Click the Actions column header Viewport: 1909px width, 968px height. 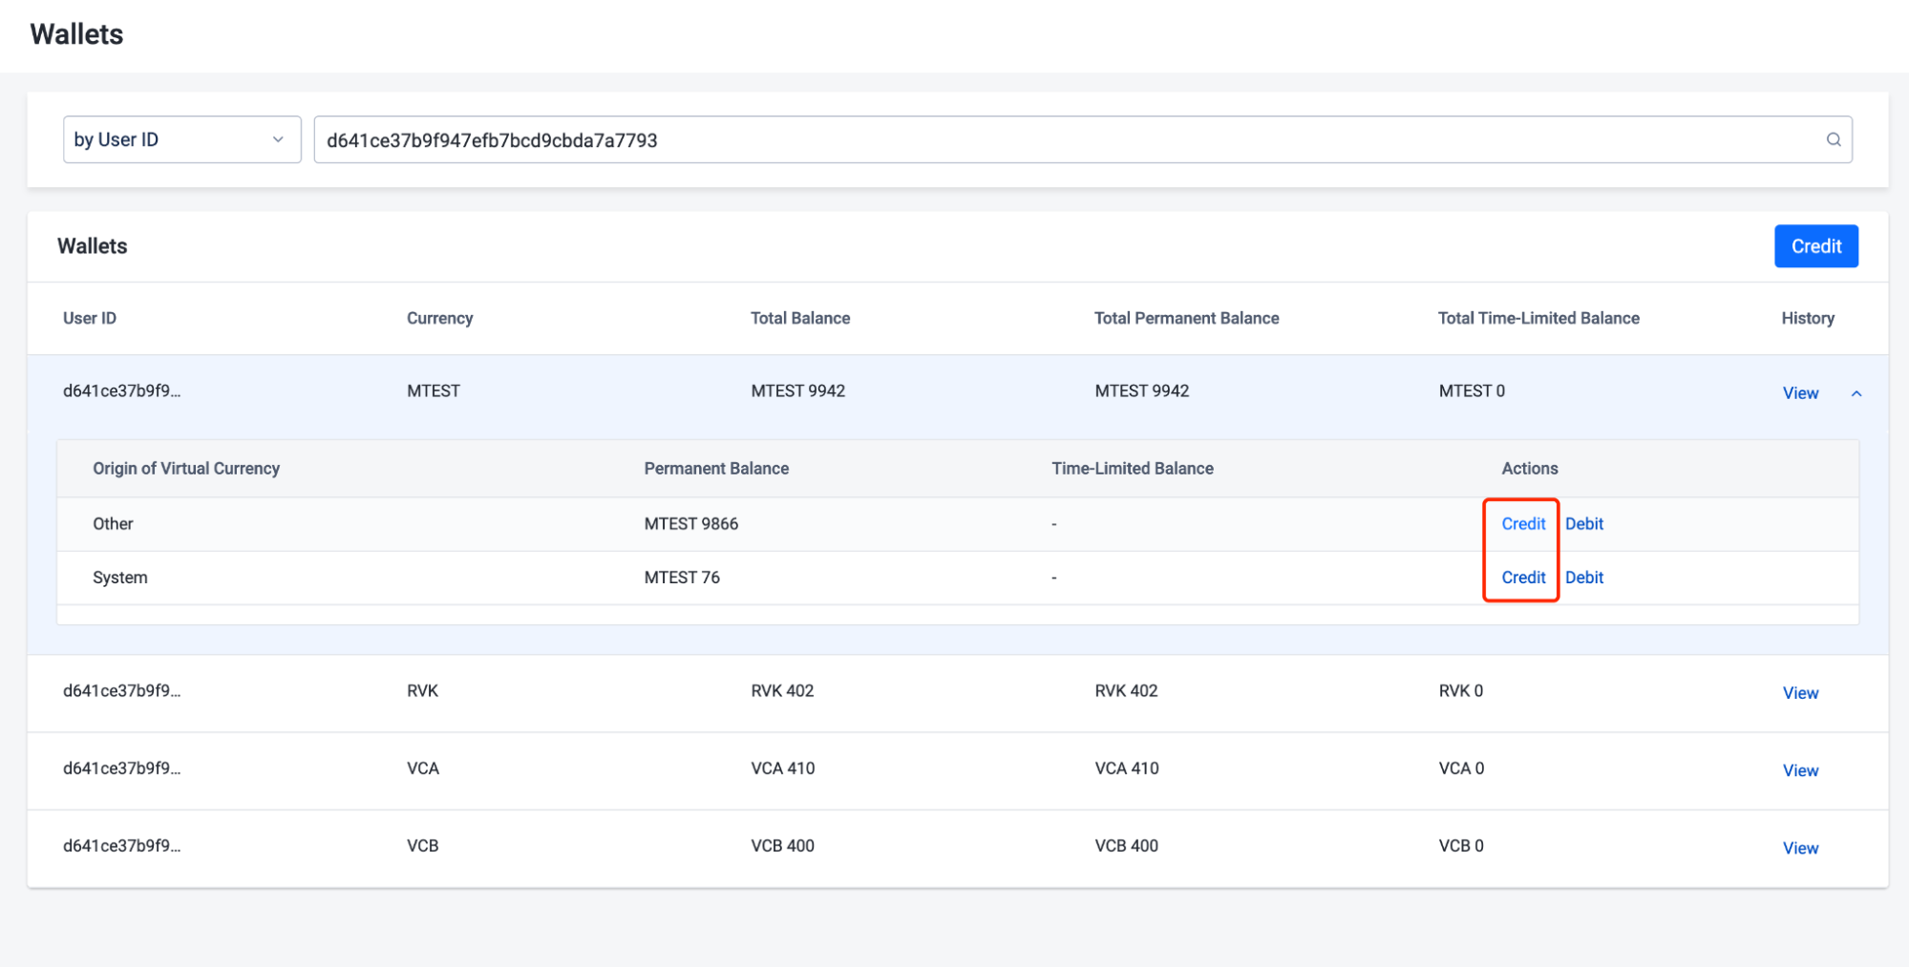point(1529,469)
